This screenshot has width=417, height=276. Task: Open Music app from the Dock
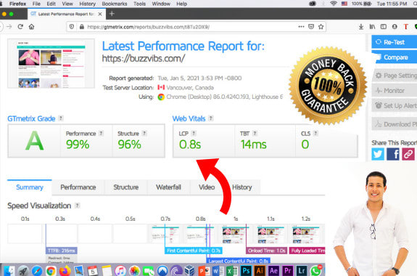pos(120,271)
